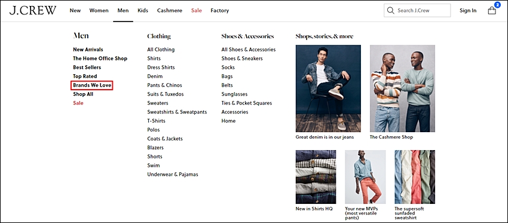508x223 pixels.
Task: Open the red Sale link under Men
Action: tap(78, 103)
